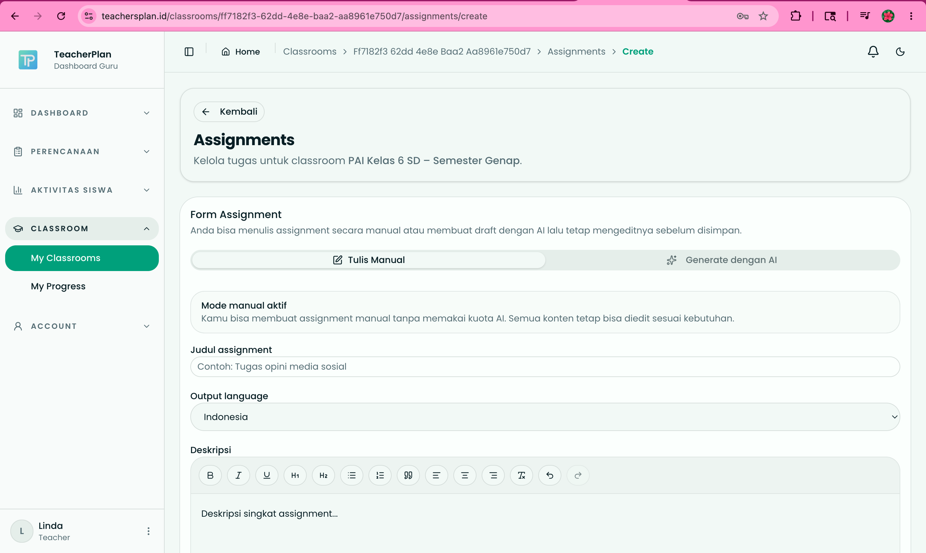Open the notifications bell
The width and height of the screenshot is (926, 553).
point(873,51)
